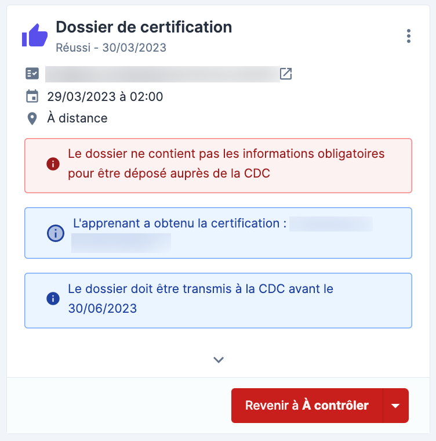Click the Réussi - 30/03/2023 status text
Screen dimensions: 436x441
[x=111, y=48]
